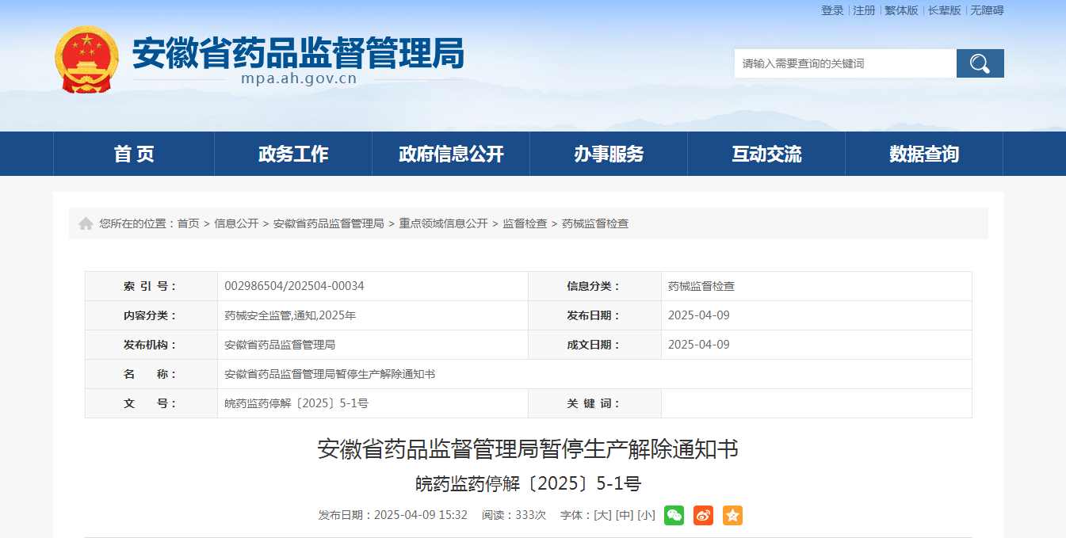Screen dimensions: 1066x538
Task: Select index number 002986504/202504-00034
Action: 294,286
